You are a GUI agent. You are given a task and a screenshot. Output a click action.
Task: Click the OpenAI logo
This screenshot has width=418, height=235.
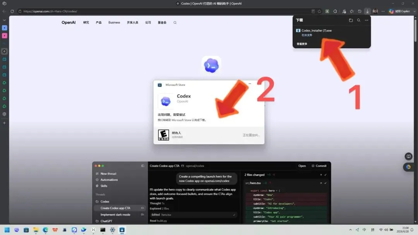click(69, 22)
